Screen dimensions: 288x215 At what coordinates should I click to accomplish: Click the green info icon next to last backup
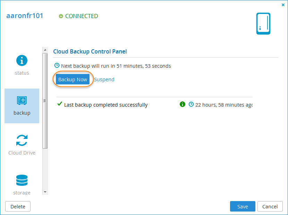coord(183,104)
